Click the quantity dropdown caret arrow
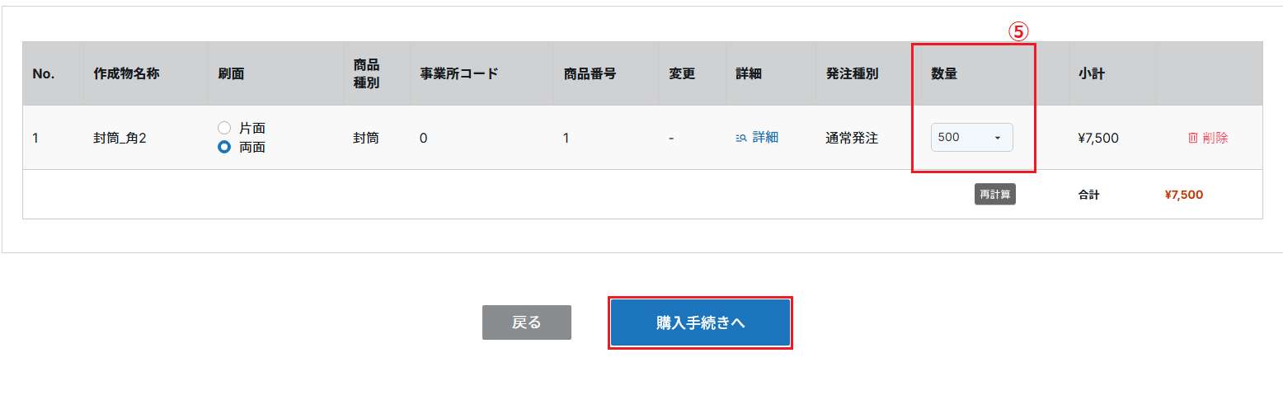The image size is (1283, 400). point(997,138)
